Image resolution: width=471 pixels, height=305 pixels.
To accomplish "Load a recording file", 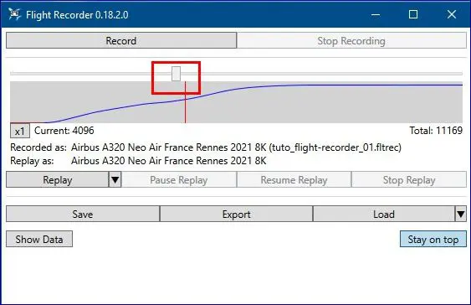I will [384, 215].
